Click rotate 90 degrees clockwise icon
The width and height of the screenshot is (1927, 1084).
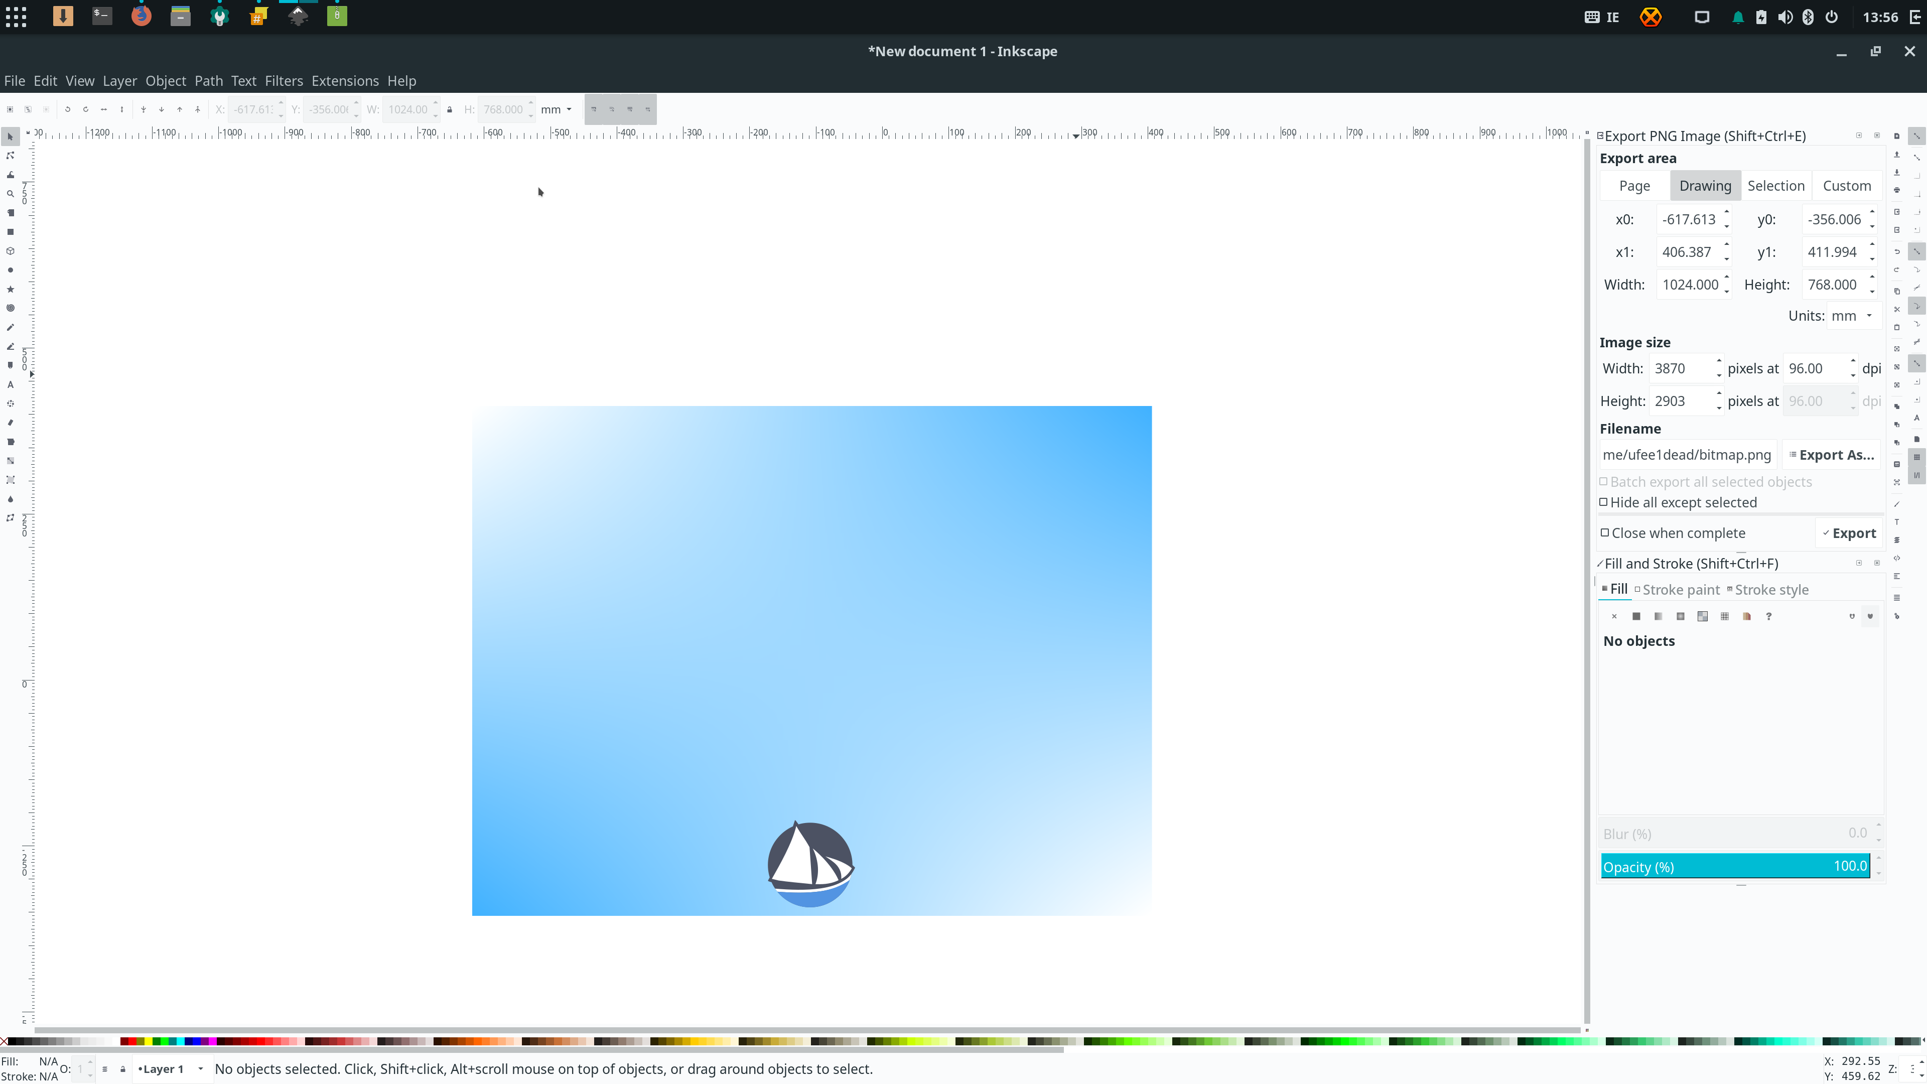tap(86, 109)
